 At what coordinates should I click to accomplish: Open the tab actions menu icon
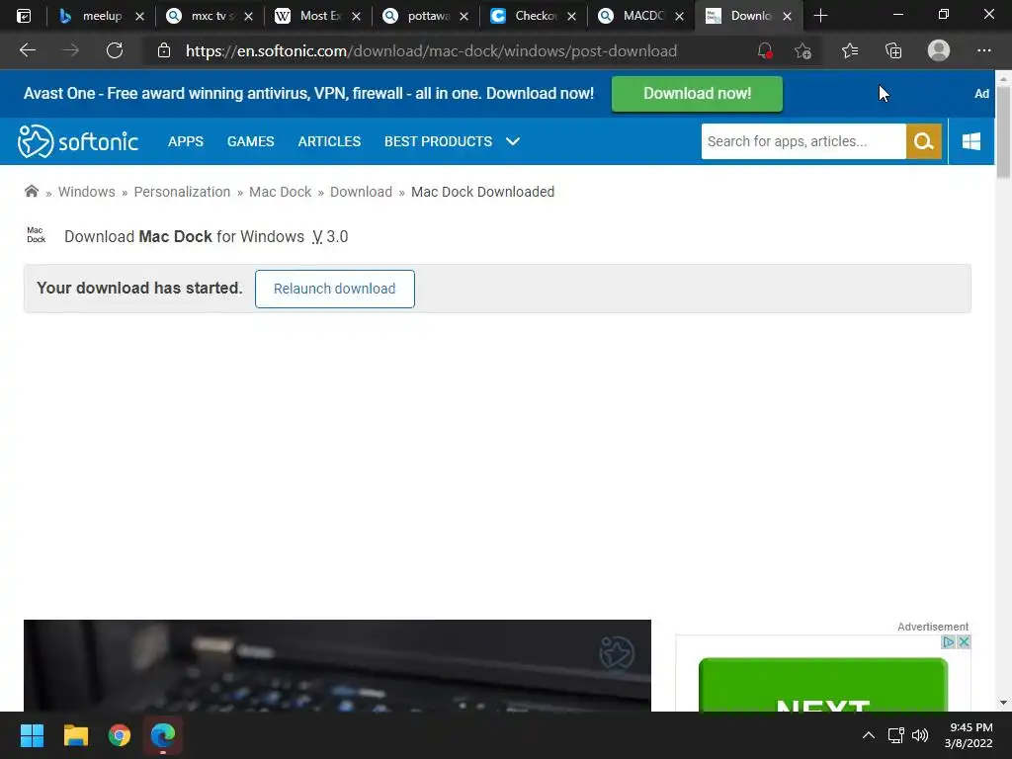click(24, 16)
